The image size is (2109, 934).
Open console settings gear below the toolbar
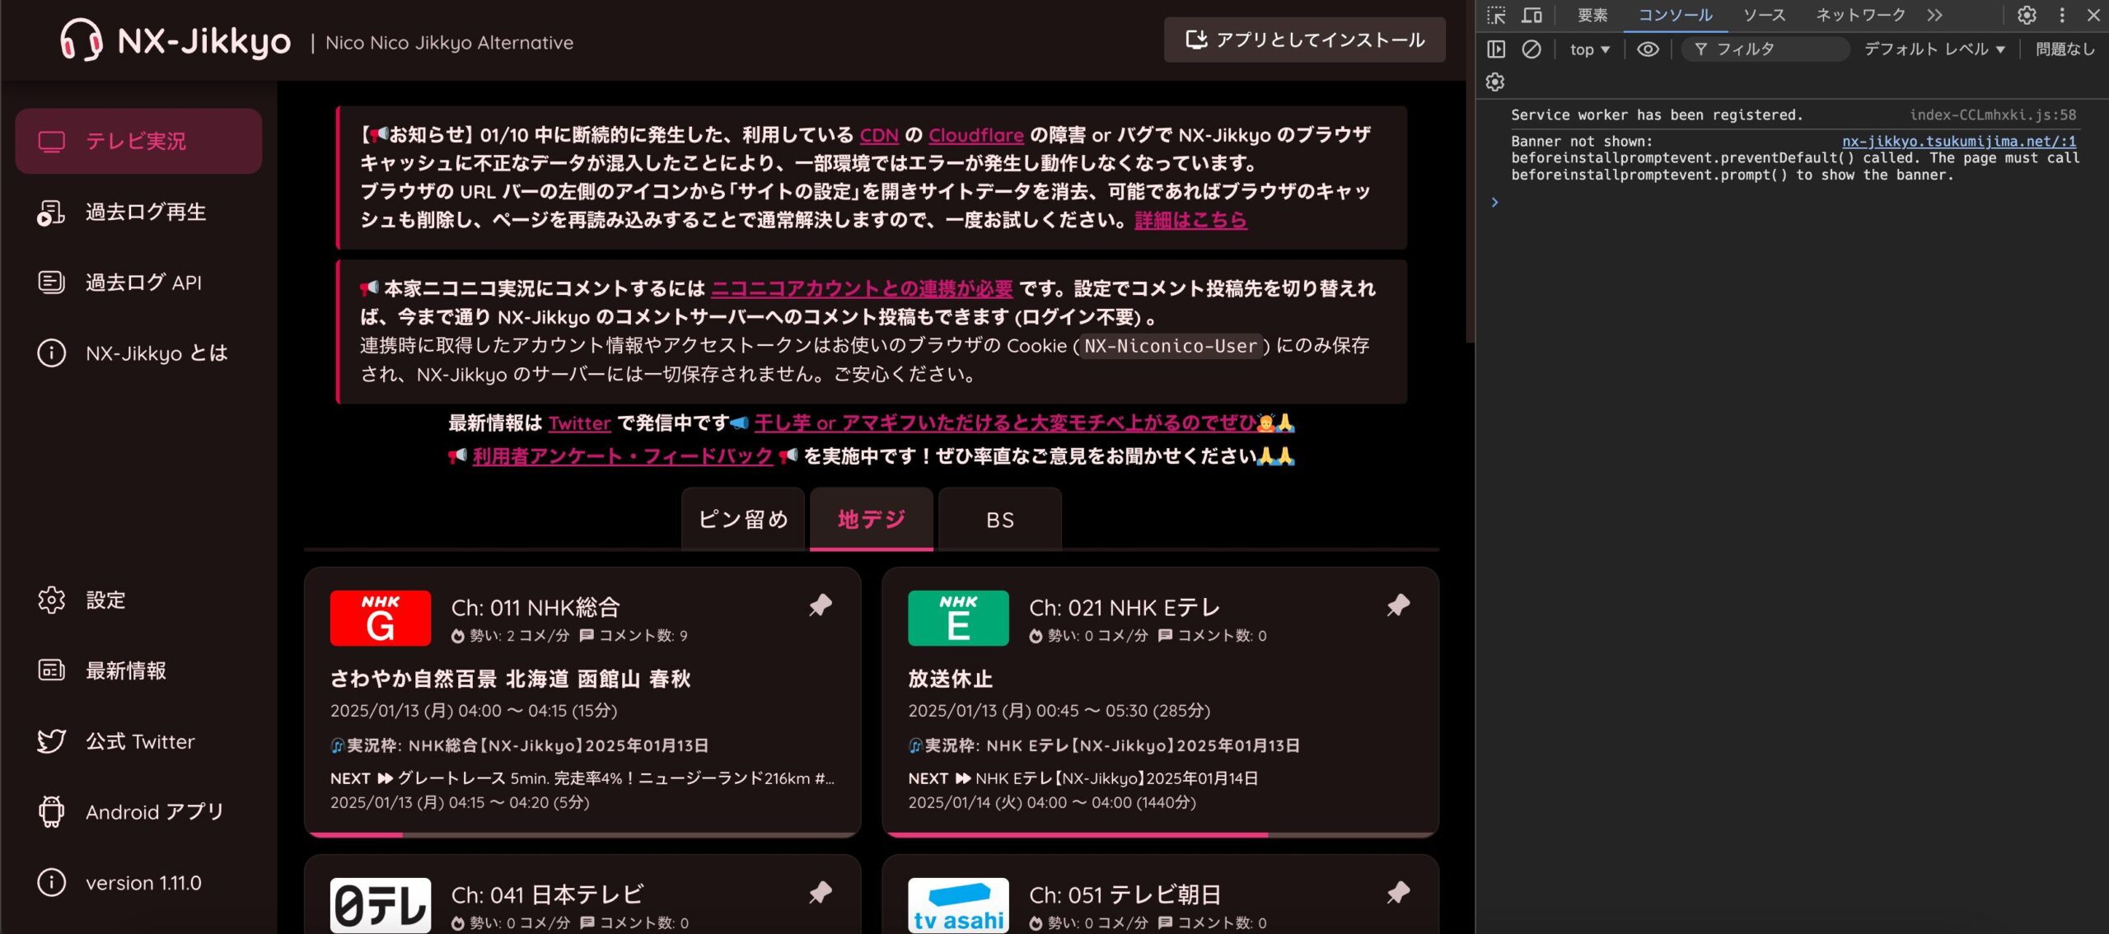[1495, 82]
